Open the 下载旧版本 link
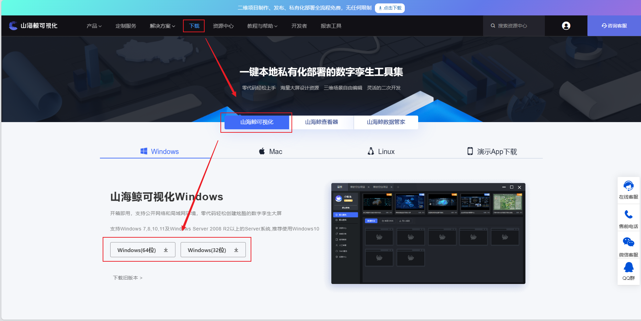Viewport: 641px width, 321px height. [128, 278]
